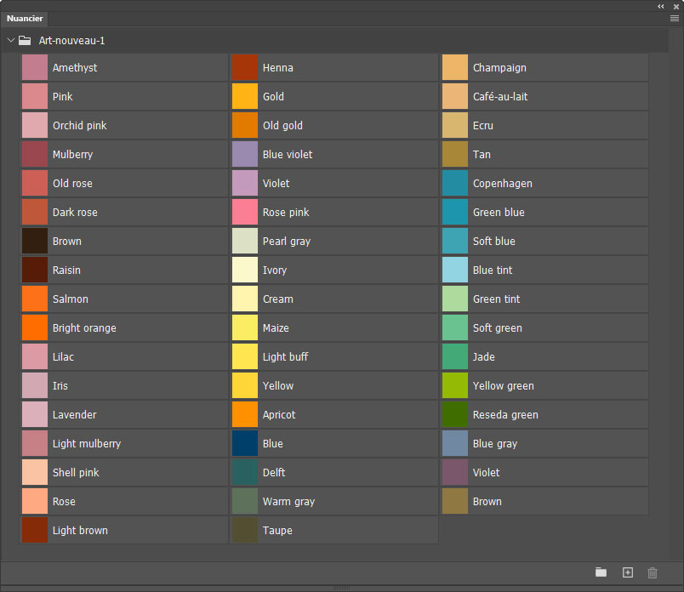The height and width of the screenshot is (592, 684).
Task: Choose the Light brown swatch
Action: [x=35, y=530]
